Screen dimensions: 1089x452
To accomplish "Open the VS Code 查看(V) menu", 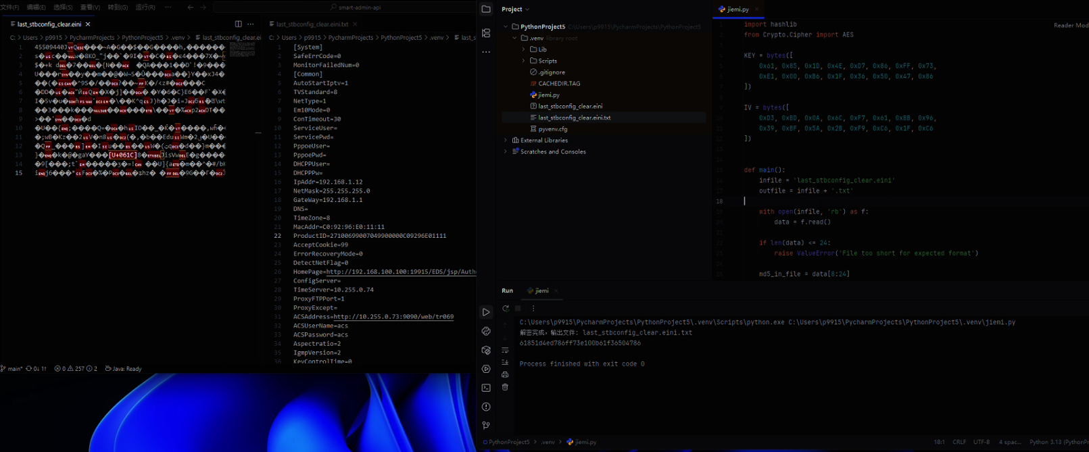I will pyautogui.click(x=90, y=7).
